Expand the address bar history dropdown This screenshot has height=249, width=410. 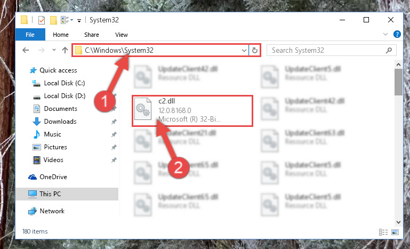pos(244,50)
